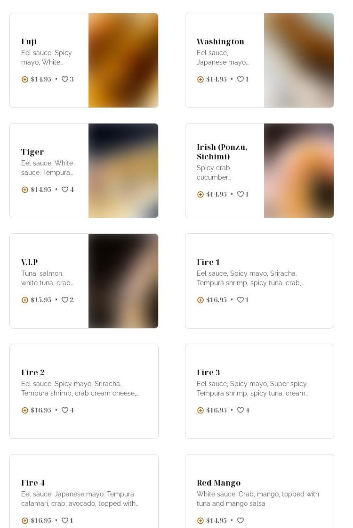Click the V.I.P roll plus icon
This screenshot has width=353, height=528.
tap(24, 300)
